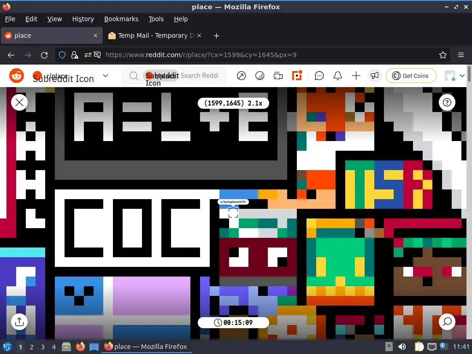
Task: Open the advertise megaphone icon
Action: coord(374,76)
